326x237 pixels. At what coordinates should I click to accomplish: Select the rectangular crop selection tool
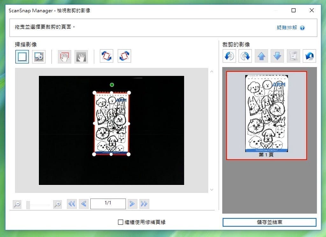click(22, 56)
